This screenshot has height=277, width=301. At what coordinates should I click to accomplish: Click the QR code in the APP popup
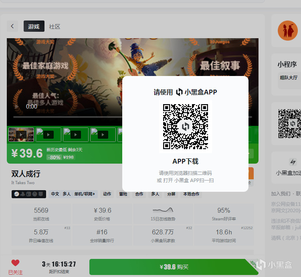(x=186, y=127)
